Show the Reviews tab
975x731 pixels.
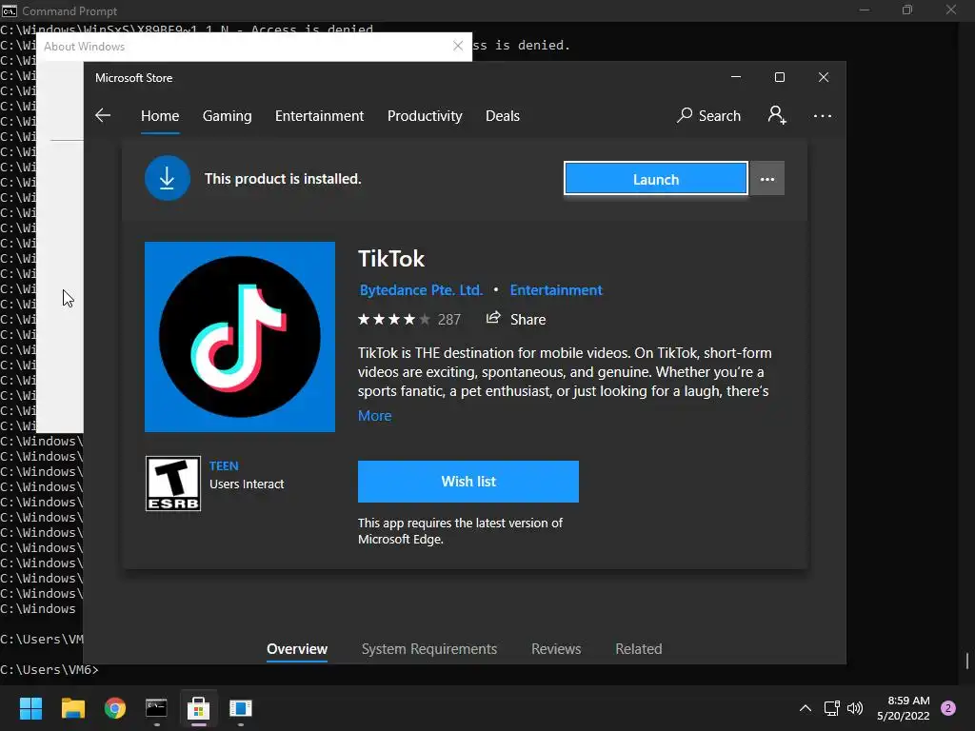click(x=556, y=649)
